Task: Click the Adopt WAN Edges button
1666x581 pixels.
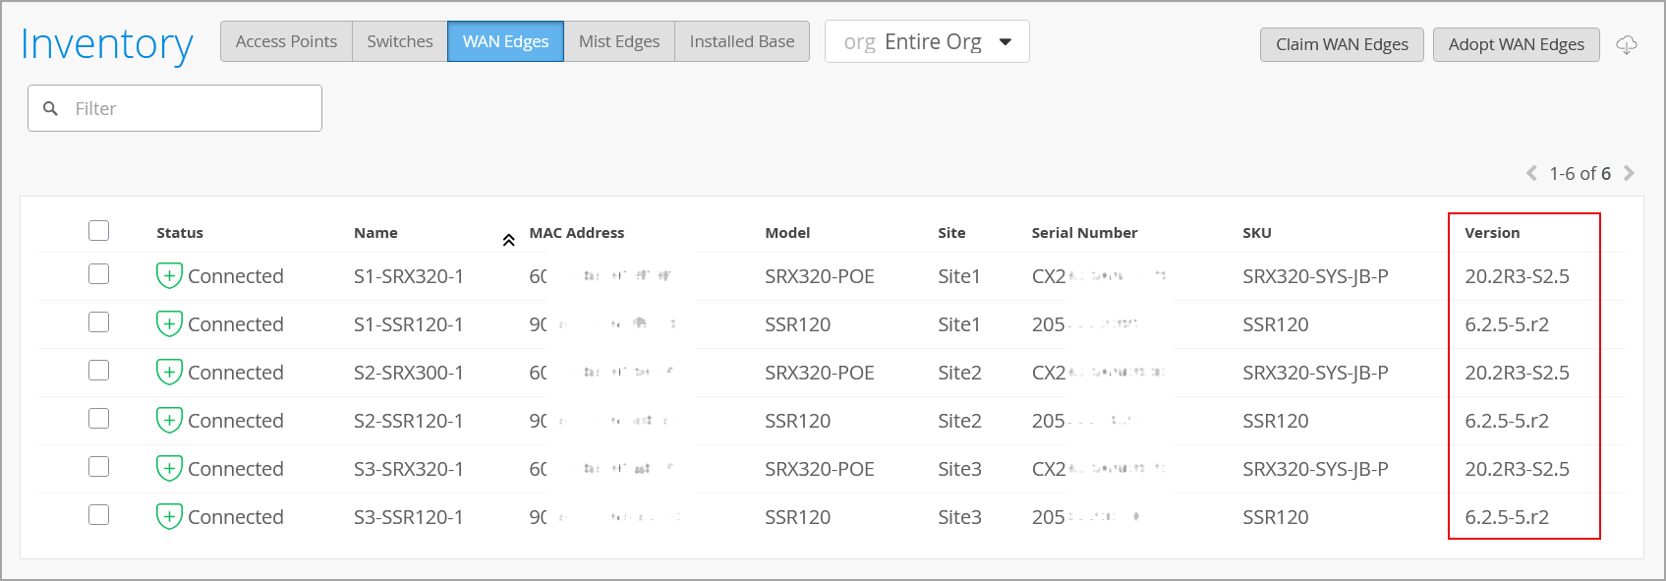Action: (x=1516, y=44)
